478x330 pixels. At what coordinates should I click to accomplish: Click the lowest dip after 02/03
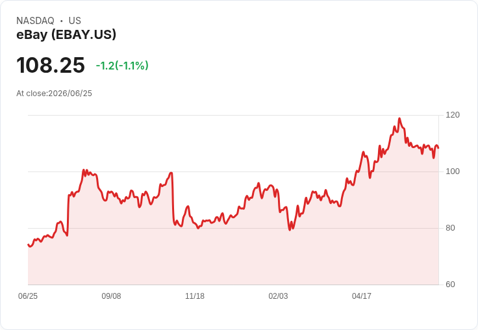tap(290, 230)
